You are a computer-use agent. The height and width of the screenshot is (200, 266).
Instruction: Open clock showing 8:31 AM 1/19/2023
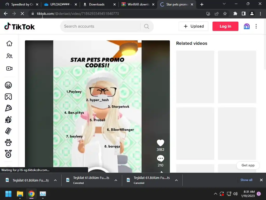[248, 194]
